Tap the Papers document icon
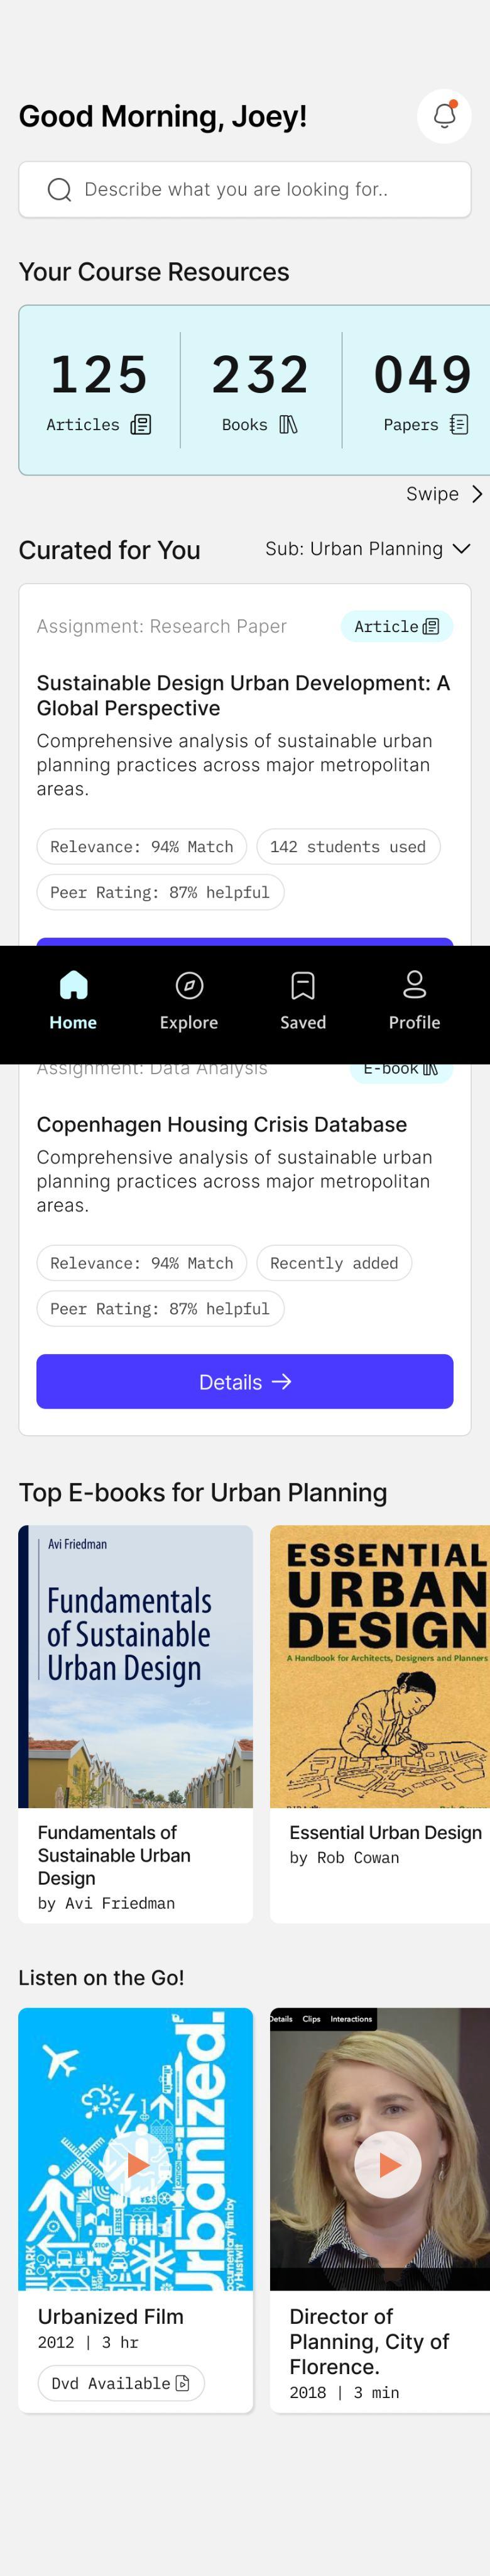490x2576 pixels. tap(459, 425)
